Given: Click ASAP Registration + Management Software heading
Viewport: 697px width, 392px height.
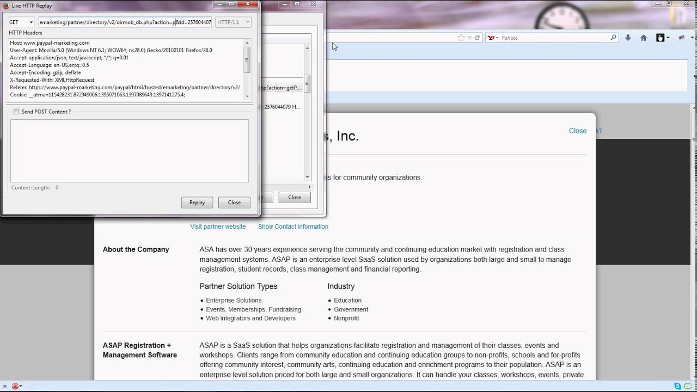Looking at the screenshot, I should (x=140, y=350).
